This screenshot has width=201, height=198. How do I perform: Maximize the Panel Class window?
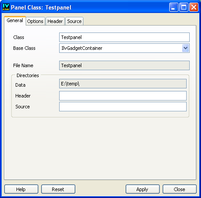tap(184, 7)
